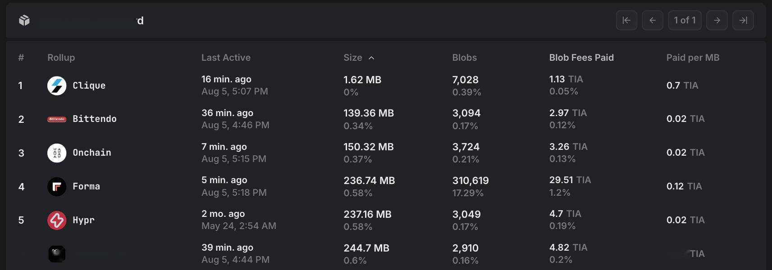Click the '1.13 TIA' blob fees value
Viewport: 772px width, 270px height.
pyautogui.click(x=566, y=79)
